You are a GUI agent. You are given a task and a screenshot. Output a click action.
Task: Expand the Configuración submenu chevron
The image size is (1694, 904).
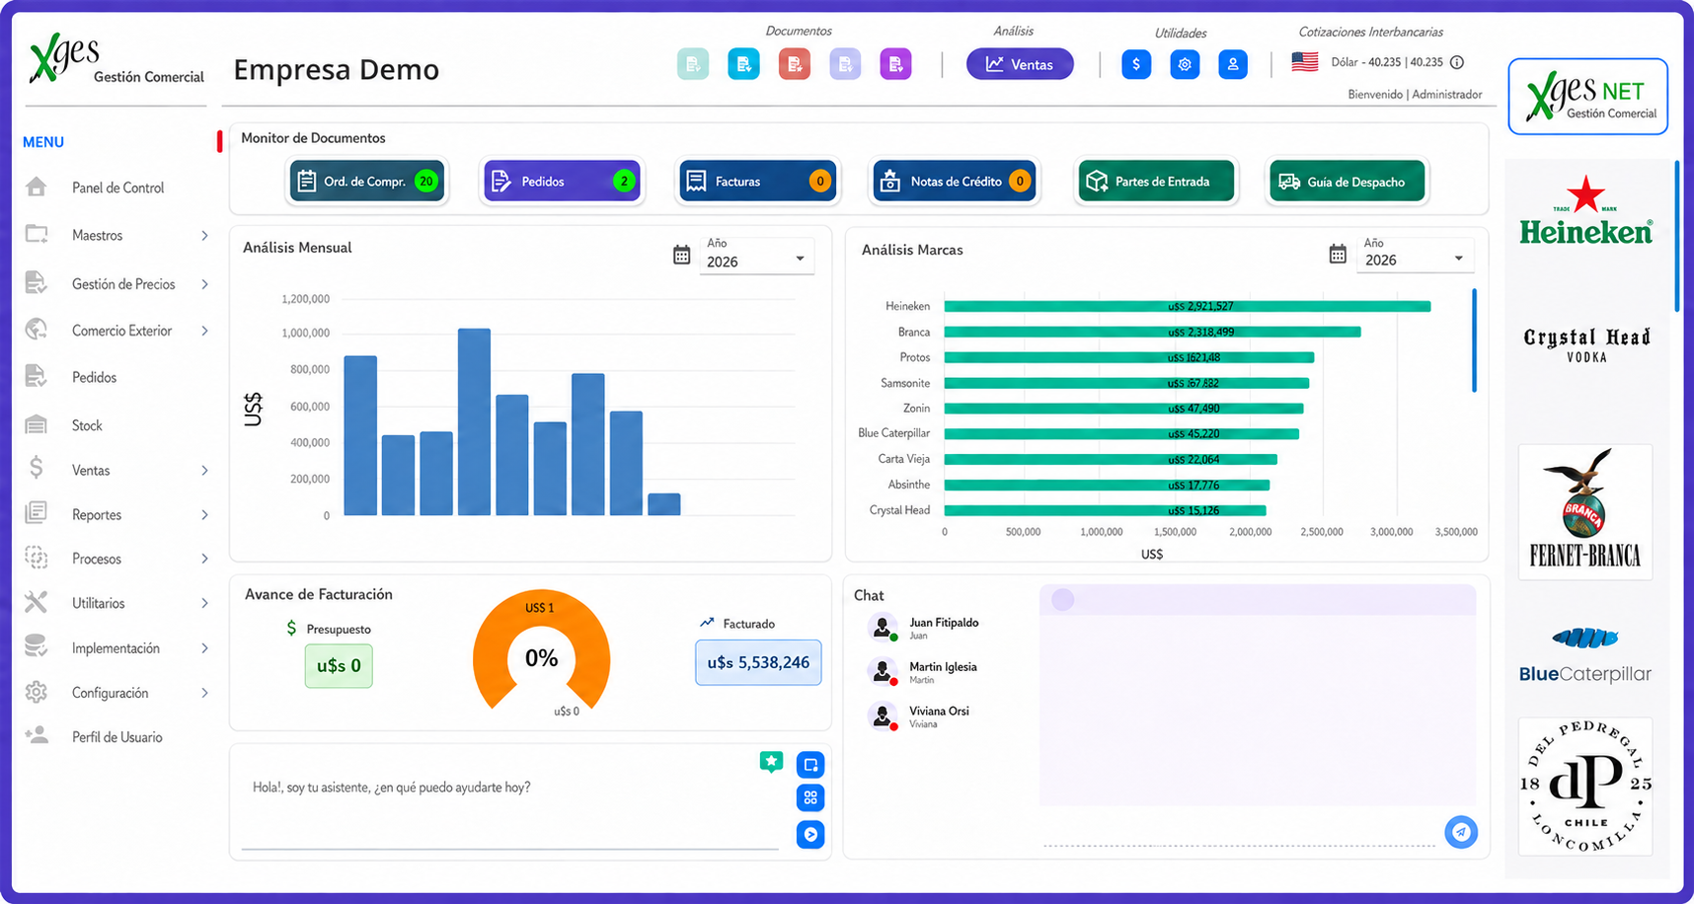click(x=204, y=693)
